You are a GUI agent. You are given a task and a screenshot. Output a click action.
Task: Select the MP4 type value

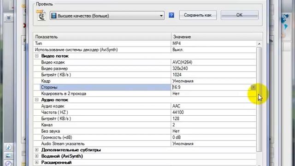(177, 43)
